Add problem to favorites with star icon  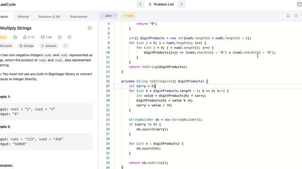[60, 37]
